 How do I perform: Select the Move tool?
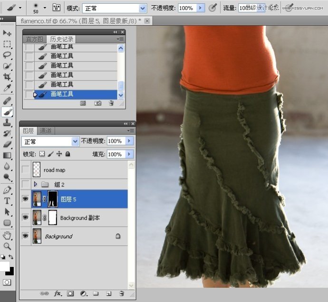click(7, 33)
